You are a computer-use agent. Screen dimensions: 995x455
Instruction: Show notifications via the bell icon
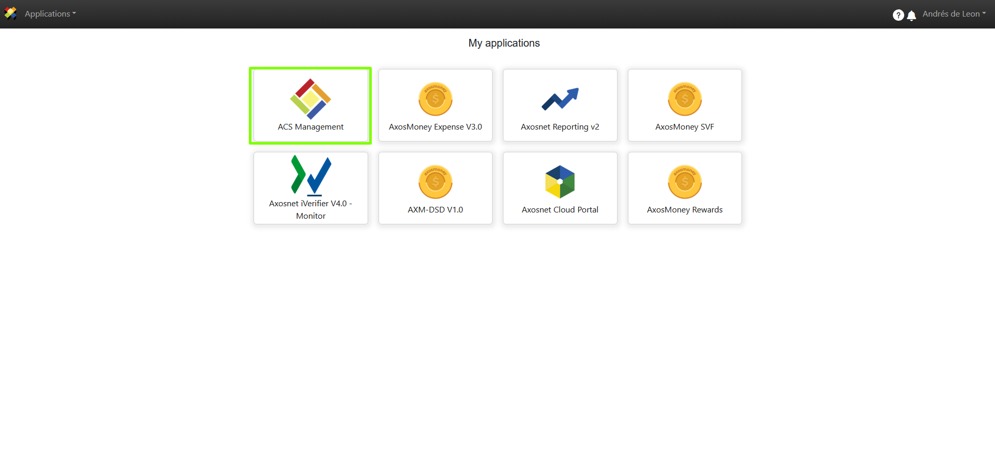click(911, 16)
